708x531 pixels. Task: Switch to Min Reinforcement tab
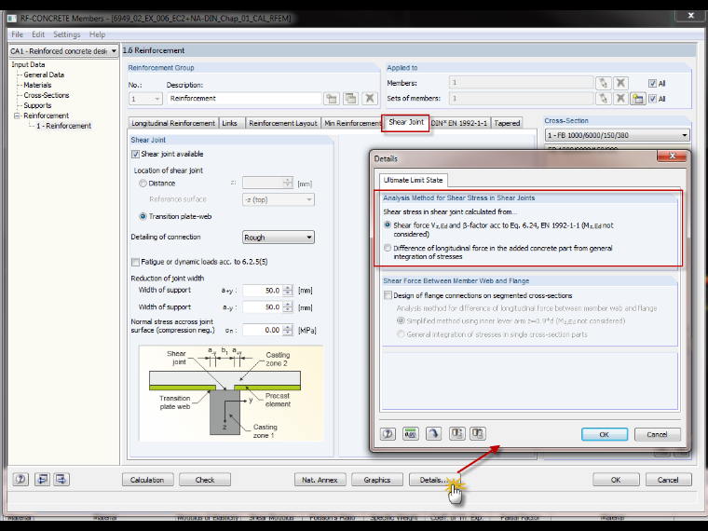coord(352,123)
